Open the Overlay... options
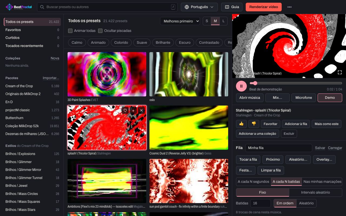The image size is (346, 216). [x=324, y=160]
